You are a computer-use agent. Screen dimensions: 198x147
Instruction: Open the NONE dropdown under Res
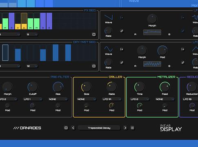click(x=58, y=99)
